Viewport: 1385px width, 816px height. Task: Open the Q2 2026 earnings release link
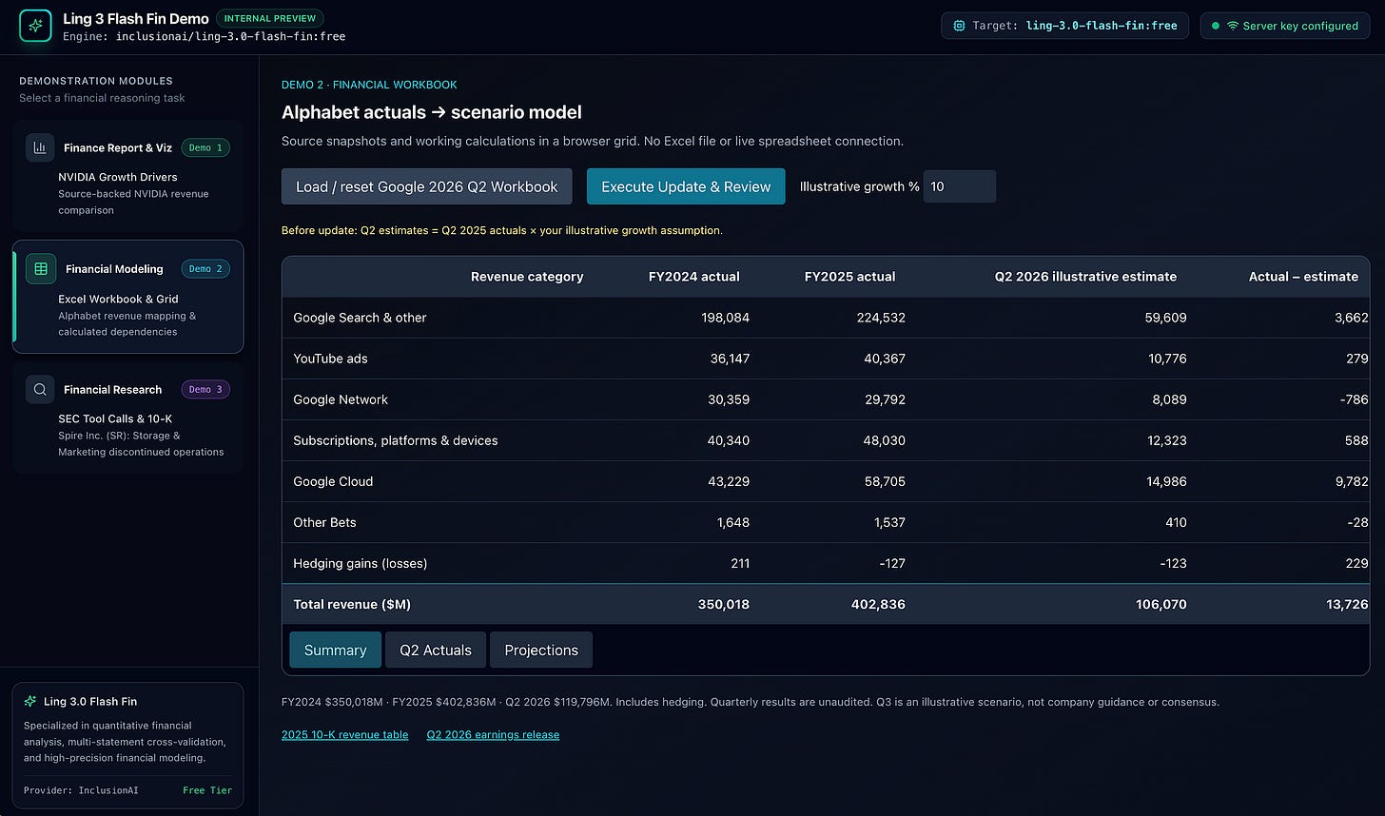[493, 734]
